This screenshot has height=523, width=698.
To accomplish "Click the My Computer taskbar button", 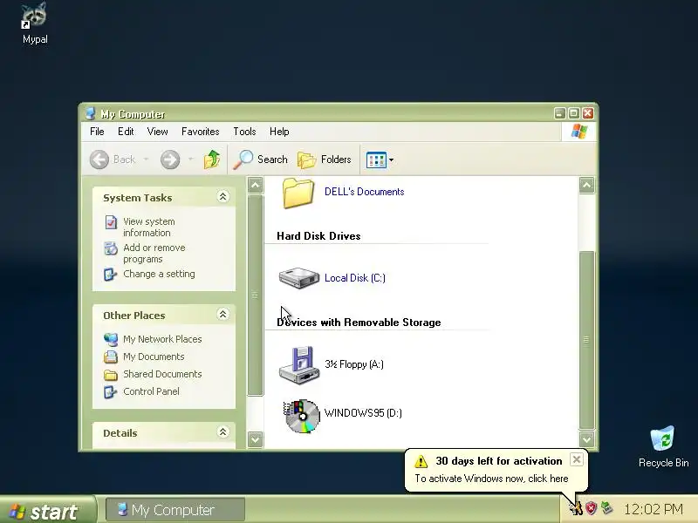I will click(x=174, y=510).
